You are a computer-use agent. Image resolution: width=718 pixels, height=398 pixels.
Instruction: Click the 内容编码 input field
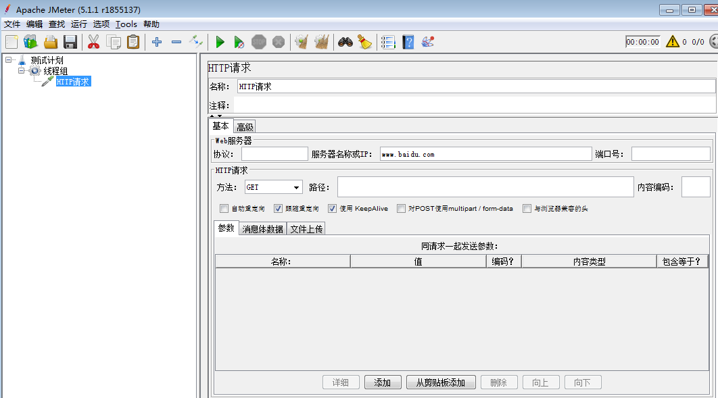(x=696, y=187)
